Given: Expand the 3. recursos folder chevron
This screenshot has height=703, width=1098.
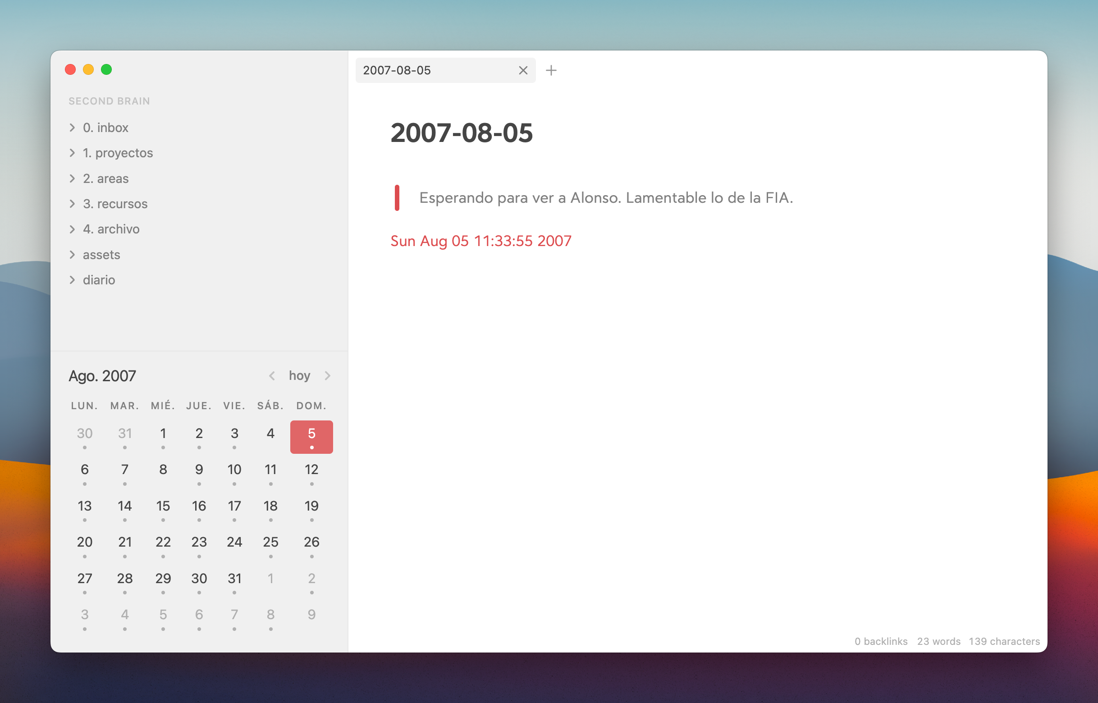Looking at the screenshot, I should coord(72,204).
